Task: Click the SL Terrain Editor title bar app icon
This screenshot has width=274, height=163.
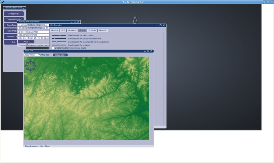Action: tap(2, 2)
